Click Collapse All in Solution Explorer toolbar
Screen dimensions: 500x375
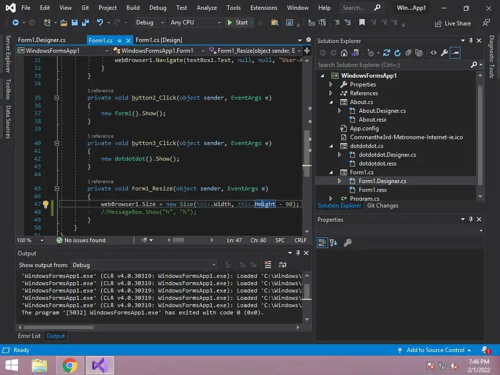(x=408, y=53)
